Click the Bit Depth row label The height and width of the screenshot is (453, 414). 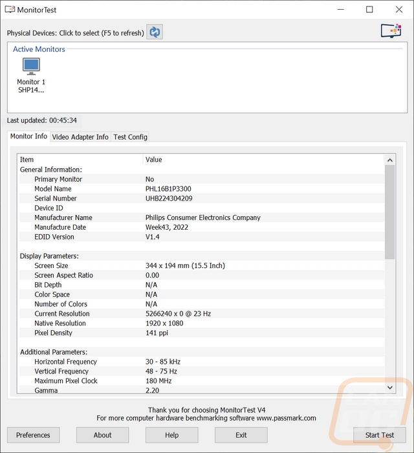[x=48, y=285]
